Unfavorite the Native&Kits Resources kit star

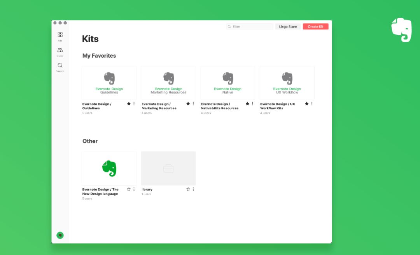pyautogui.click(x=247, y=103)
